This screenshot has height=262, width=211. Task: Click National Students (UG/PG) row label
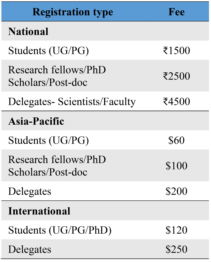(48, 51)
